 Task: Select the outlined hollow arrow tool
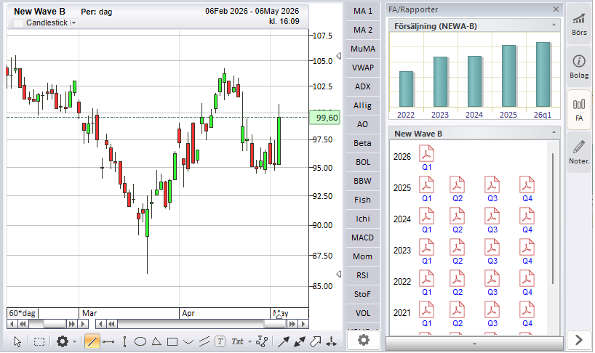tap(316, 341)
